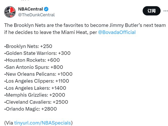Select the Golden State Warriors +300 line
Image resolution: width=168 pixels, height=126 pixels.
click(37, 53)
